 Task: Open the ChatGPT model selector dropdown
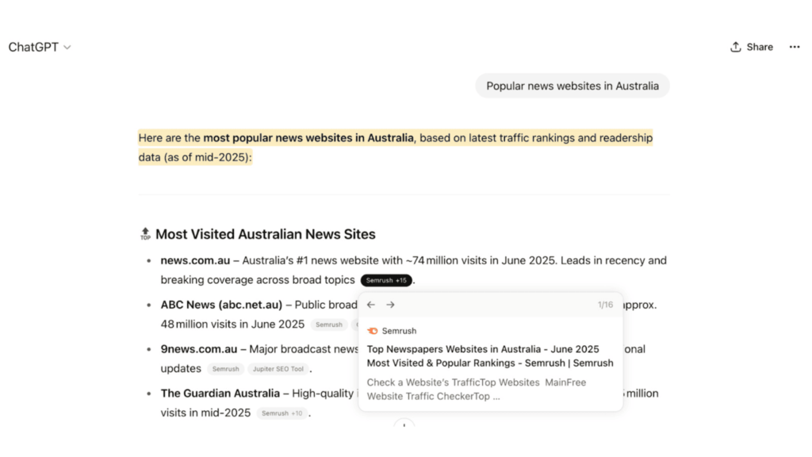(x=40, y=47)
